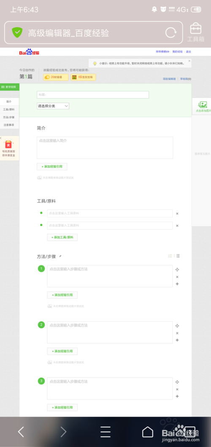Click the 简介 introduction text area
This screenshot has height=447, width=211.
pos(105,148)
